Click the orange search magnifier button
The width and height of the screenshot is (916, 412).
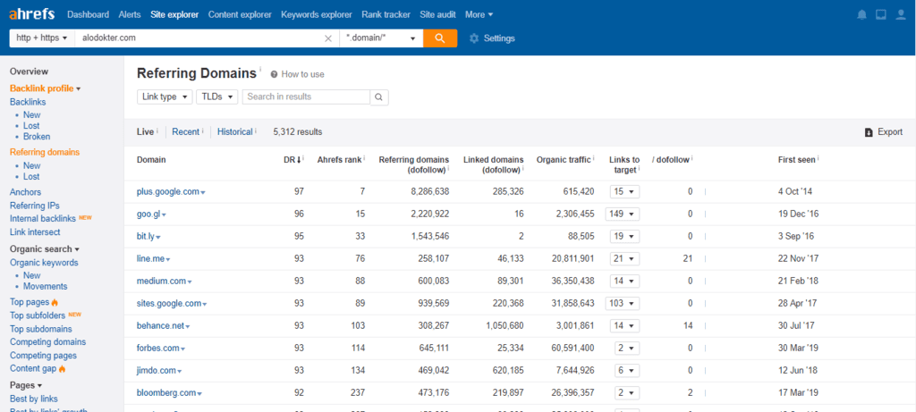point(440,38)
